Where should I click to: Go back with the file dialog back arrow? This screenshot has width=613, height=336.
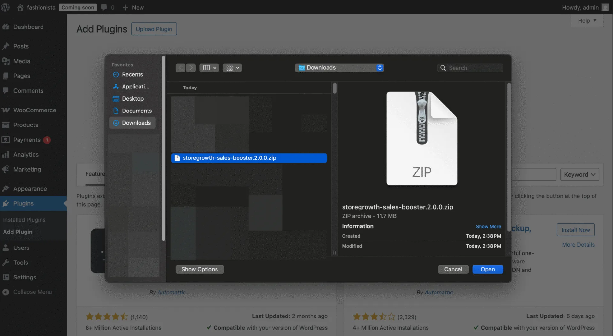tap(180, 68)
